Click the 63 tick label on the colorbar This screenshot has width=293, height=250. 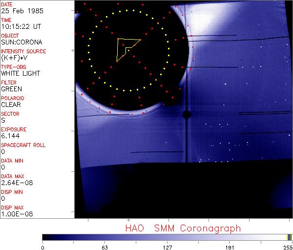click(x=105, y=247)
